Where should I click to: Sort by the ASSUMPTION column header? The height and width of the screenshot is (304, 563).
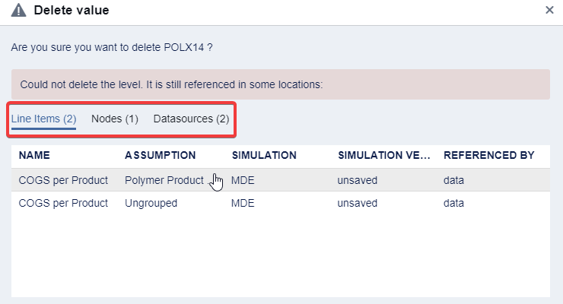pos(161,156)
